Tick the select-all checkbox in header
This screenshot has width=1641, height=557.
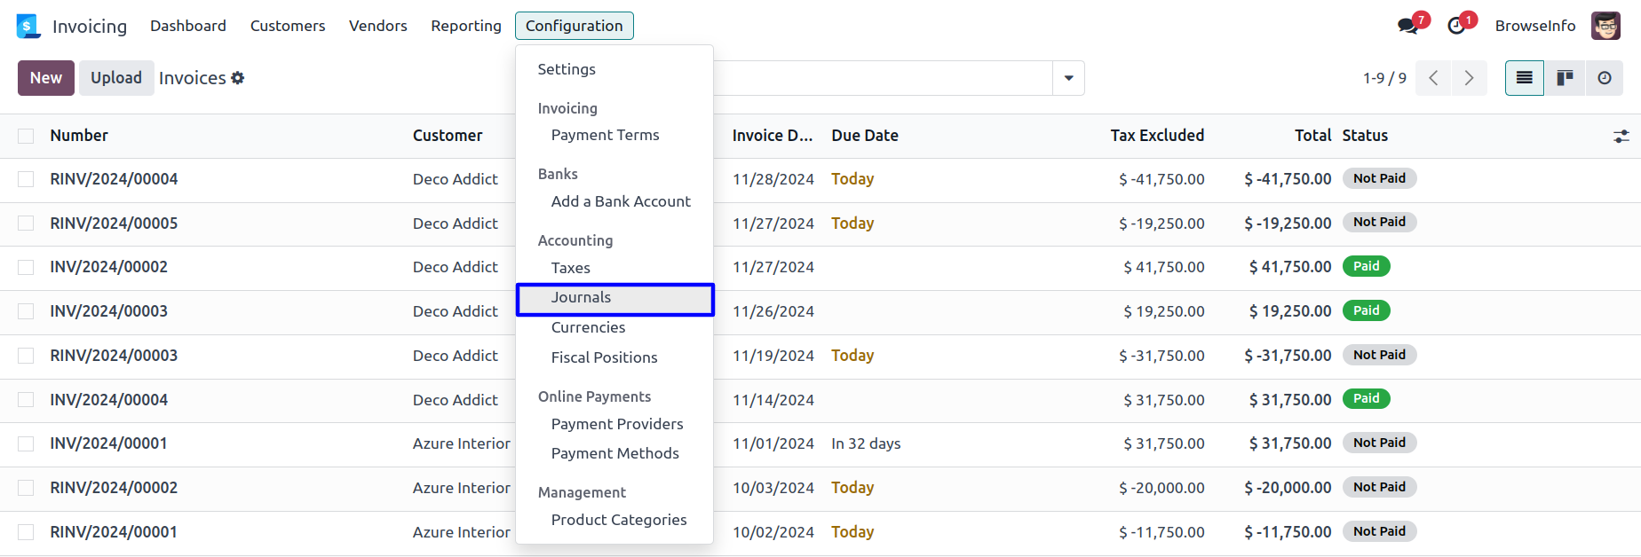(x=26, y=136)
